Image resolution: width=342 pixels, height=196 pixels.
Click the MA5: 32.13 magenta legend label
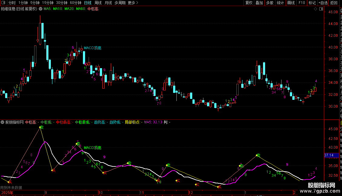tap(153, 122)
